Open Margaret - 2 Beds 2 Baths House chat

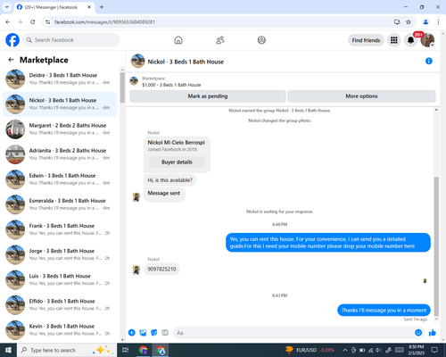pyautogui.click(x=60, y=129)
